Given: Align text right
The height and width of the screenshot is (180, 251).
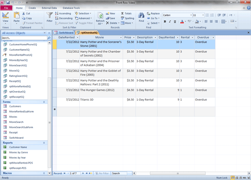Looking at the screenshot, I should tap(216, 21).
